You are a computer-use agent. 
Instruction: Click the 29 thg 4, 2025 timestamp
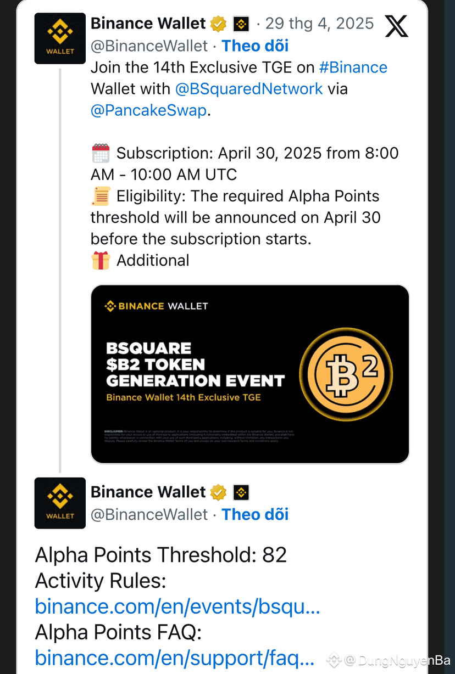point(319,24)
